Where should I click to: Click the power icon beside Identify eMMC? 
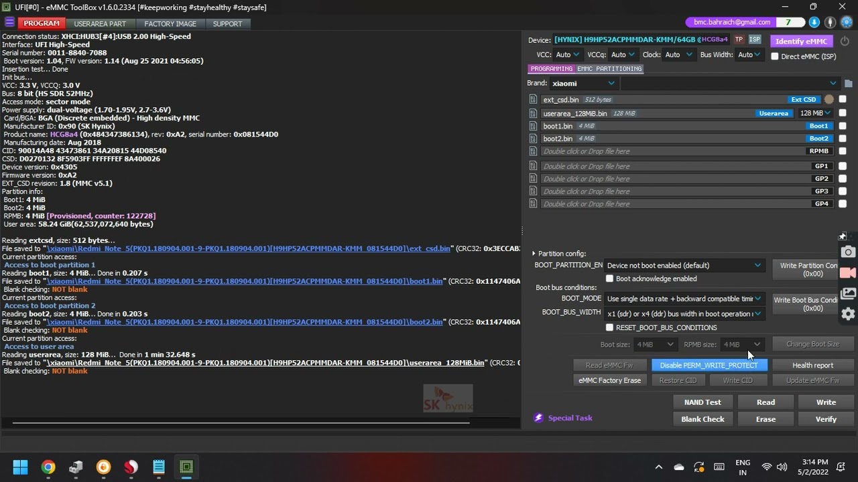(x=845, y=41)
